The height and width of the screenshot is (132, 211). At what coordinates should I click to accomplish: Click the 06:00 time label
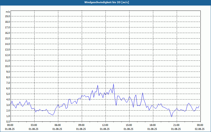tap(58, 125)
